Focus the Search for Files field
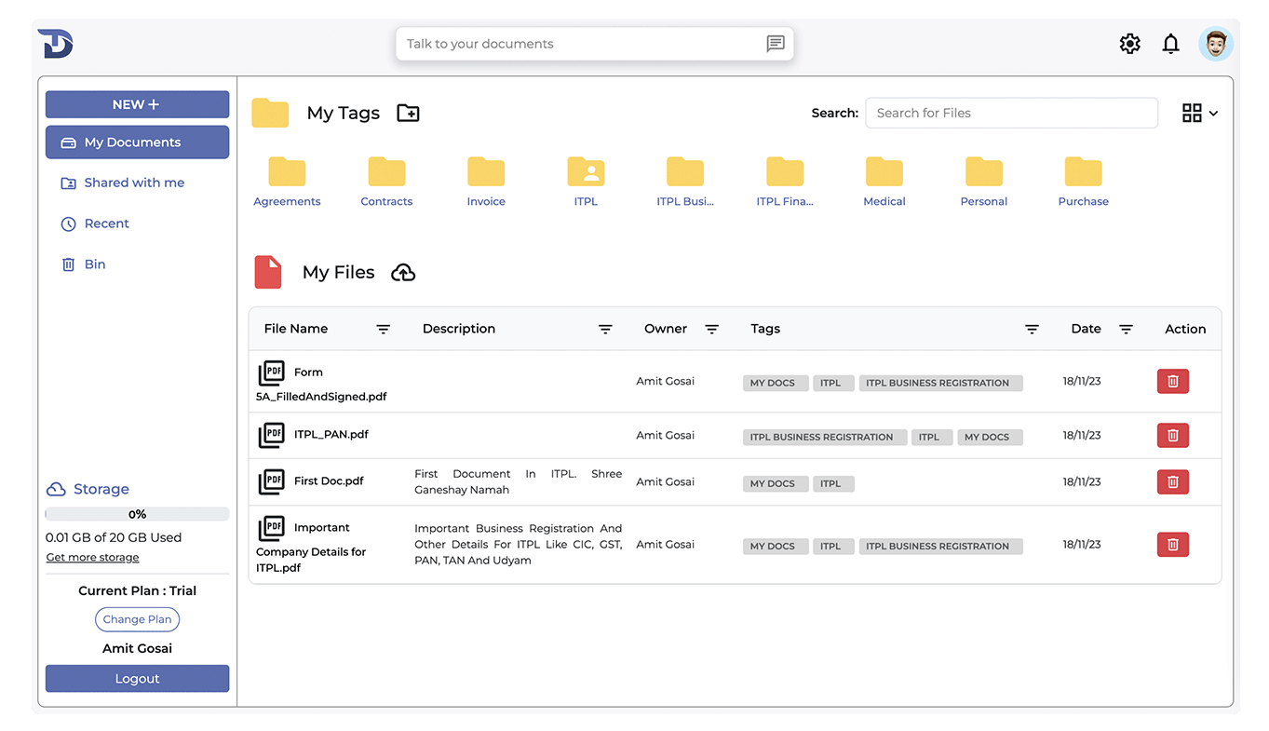The width and height of the screenshot is (1269, 731). [1012, 113]
